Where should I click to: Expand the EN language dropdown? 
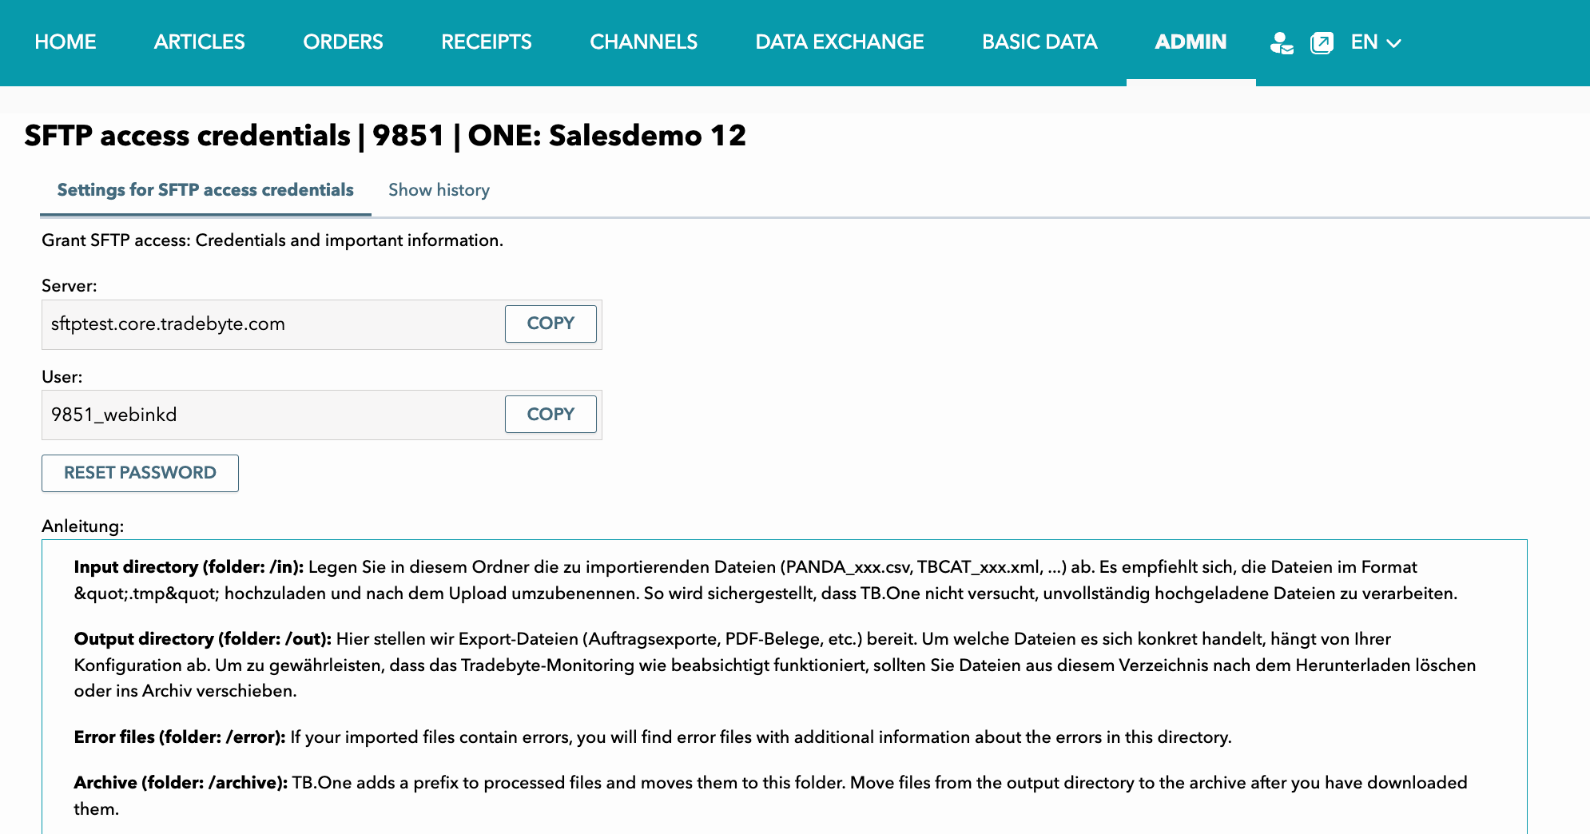point(1375,42)
